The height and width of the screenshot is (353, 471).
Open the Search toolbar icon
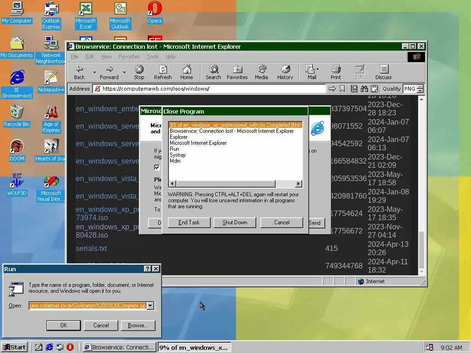click(x=213, y=72)
